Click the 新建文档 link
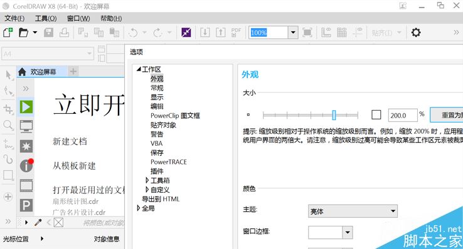 (70, 141)
